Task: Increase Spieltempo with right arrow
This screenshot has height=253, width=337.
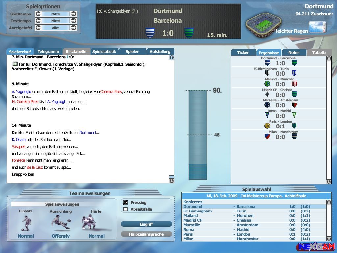Action: pos(73,14)
